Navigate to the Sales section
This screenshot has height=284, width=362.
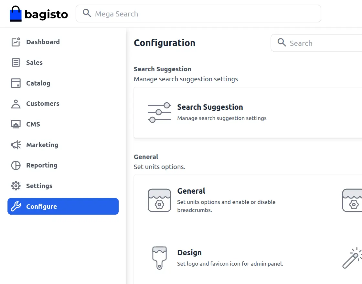pyautogui.click(x=34, y=62)
